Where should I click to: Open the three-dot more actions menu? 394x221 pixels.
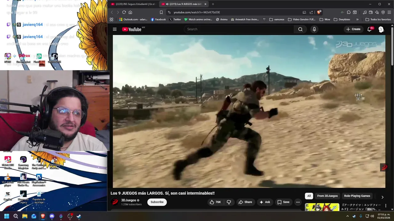click(298, 202)
